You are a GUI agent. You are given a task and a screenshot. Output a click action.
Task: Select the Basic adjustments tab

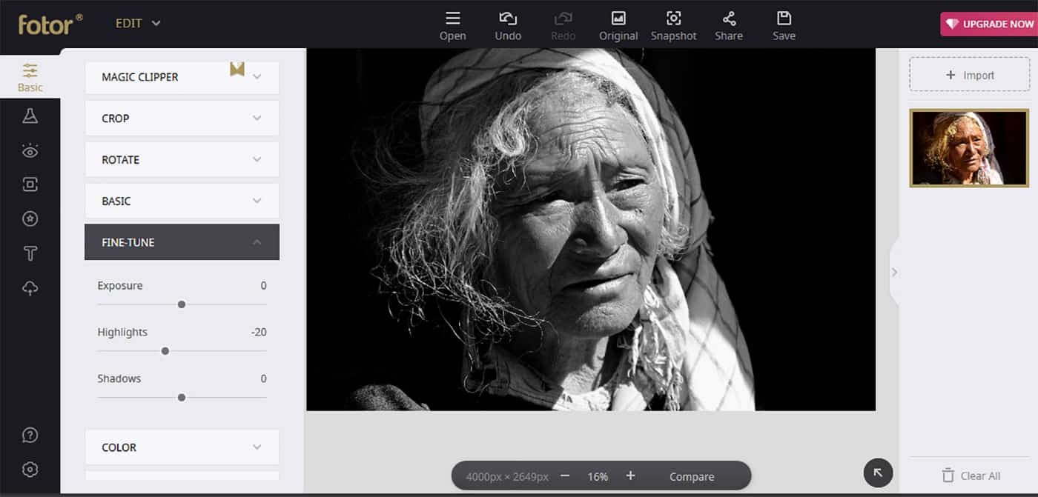click(30, 77)
